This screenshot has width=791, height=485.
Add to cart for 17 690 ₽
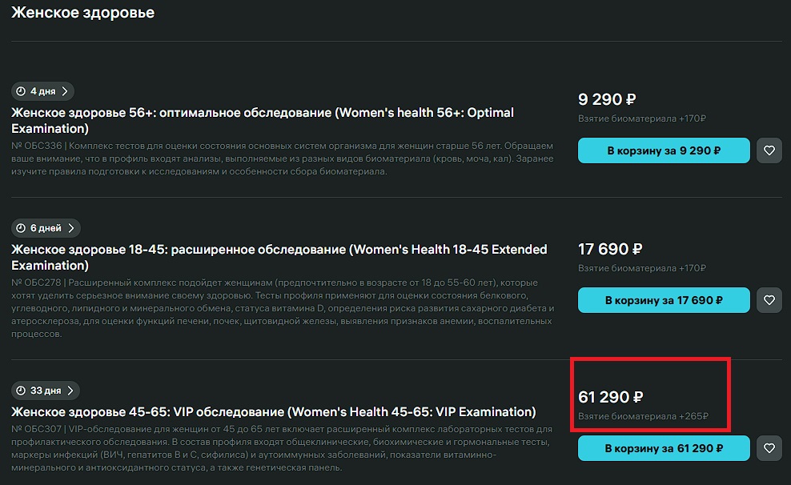pyautogui.click(x=664, y=300)
